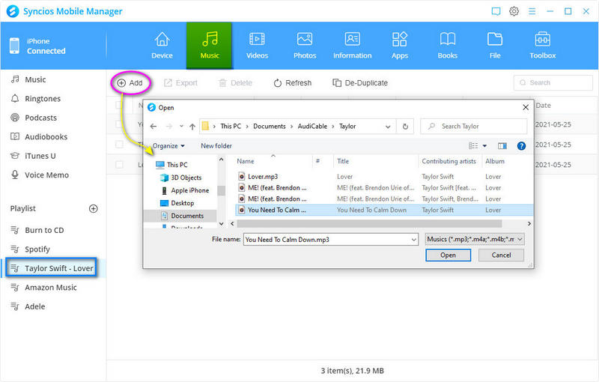Click the horizontal scrollbar in file list
599x382 pixels.
369,223
